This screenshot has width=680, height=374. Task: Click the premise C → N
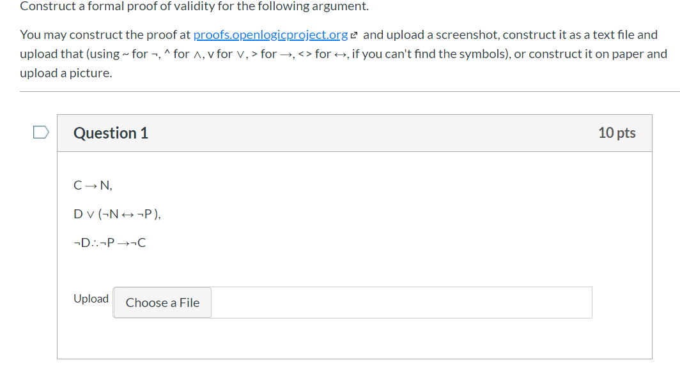93,185
